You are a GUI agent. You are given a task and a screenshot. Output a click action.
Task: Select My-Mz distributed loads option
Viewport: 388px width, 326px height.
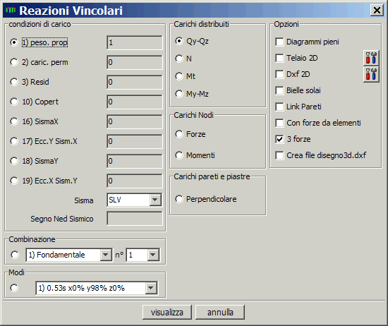point(179,94)
